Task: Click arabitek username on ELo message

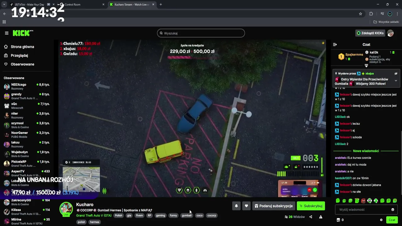Action: coord(340,158)
